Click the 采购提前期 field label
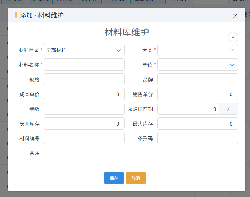 coord(140,109)
